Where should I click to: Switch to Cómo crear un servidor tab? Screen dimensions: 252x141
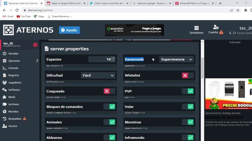(109, 3)
